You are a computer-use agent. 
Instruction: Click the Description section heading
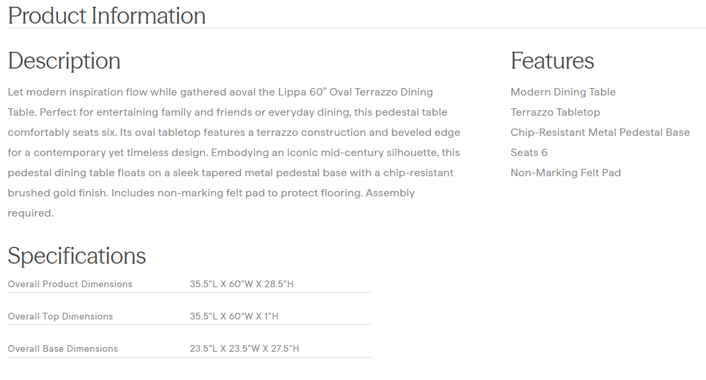pos(64,61)
